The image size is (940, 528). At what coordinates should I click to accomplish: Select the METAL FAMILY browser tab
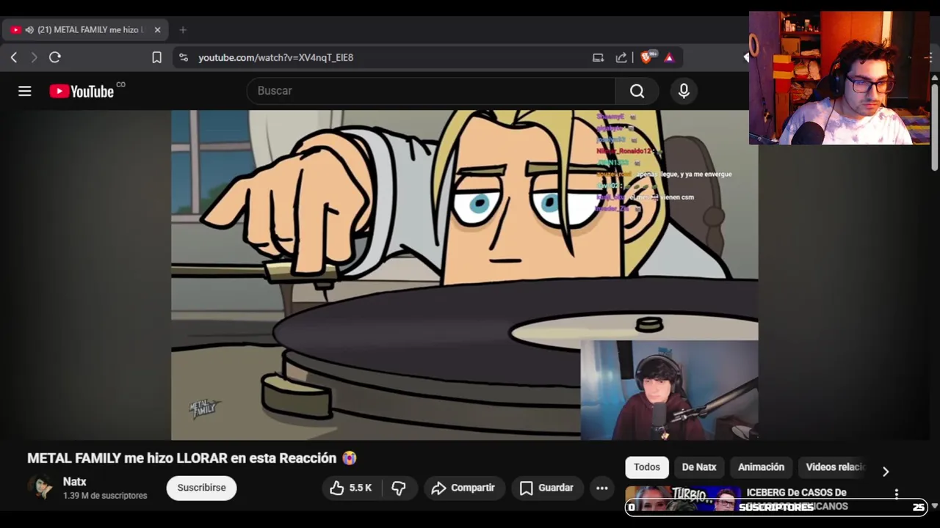86,30
